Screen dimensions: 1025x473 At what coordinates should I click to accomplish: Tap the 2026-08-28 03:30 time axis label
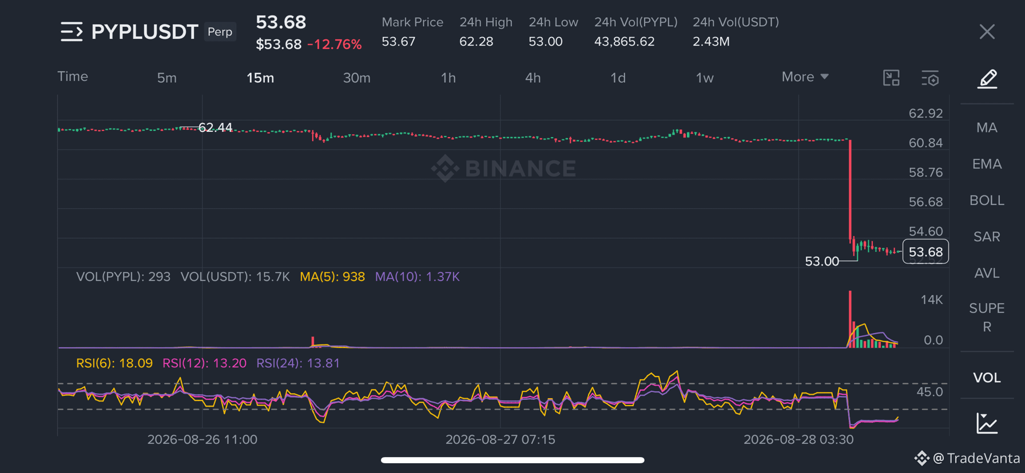798,440
